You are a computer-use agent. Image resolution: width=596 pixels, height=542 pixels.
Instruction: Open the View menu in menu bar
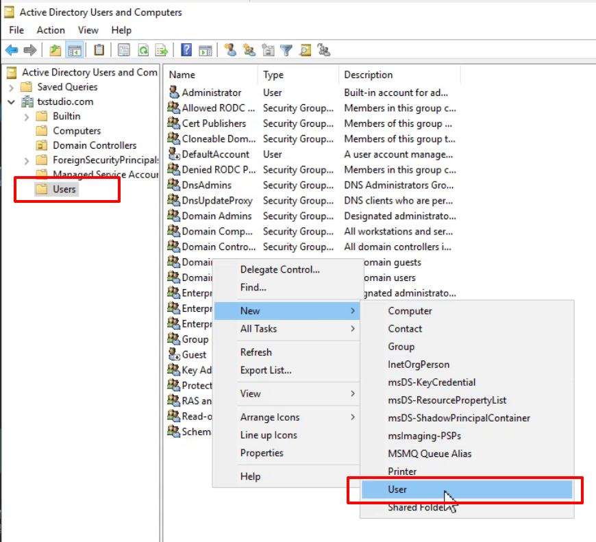pos(88,30)
